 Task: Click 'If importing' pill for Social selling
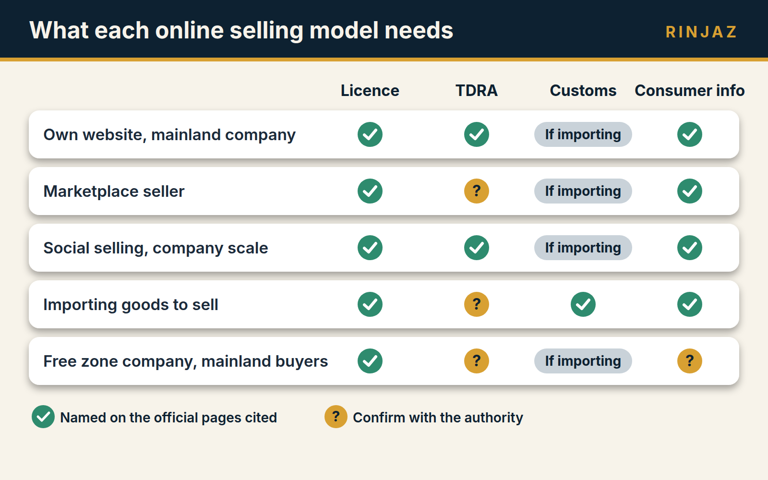click(583, 248)
